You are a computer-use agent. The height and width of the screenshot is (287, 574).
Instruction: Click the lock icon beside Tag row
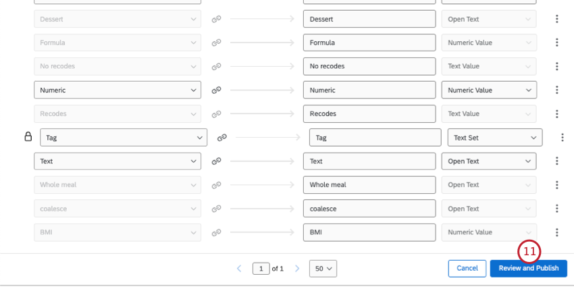click(x=28, y=137)
